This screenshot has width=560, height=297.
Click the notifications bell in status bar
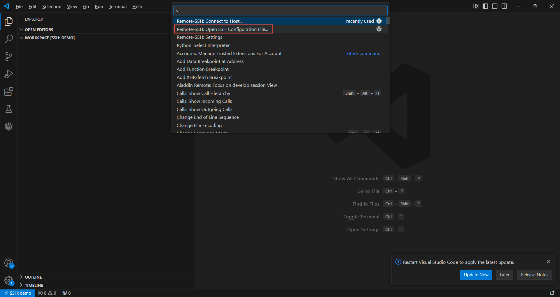(552, 293)
